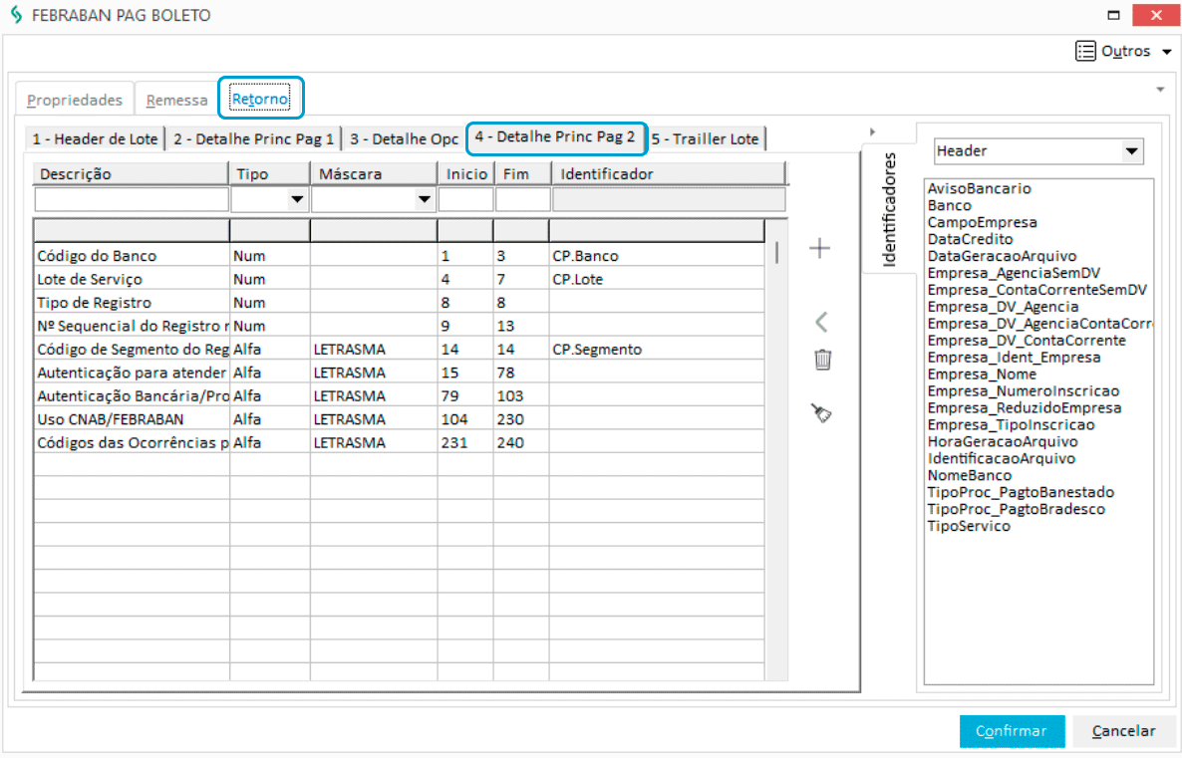The width and height of the screenshot is (1182, 758).
Task: Open 5 - Trailler Lote tab
Action: [705, 139]
